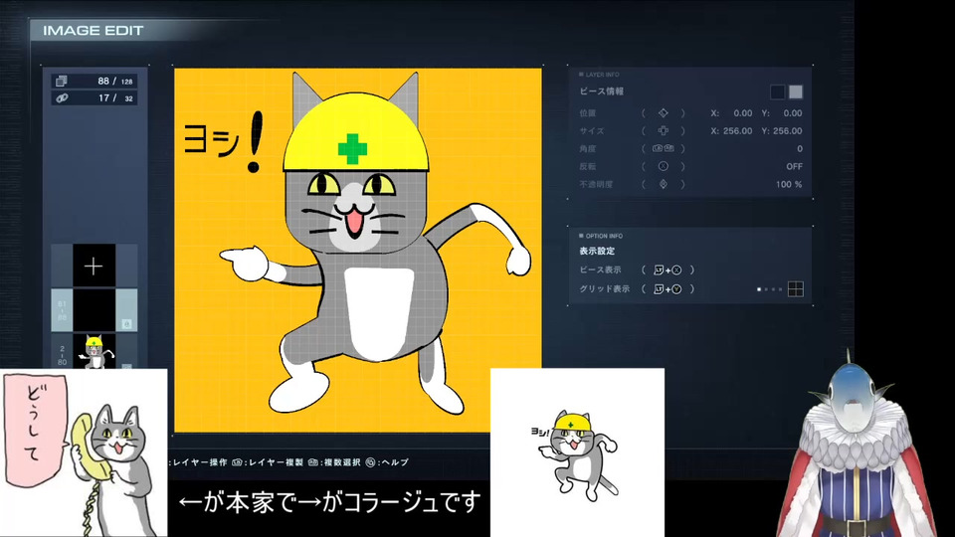Click the green cross on the helmet
Viewport: 955px width, 537px height.
tap(352, 149)
